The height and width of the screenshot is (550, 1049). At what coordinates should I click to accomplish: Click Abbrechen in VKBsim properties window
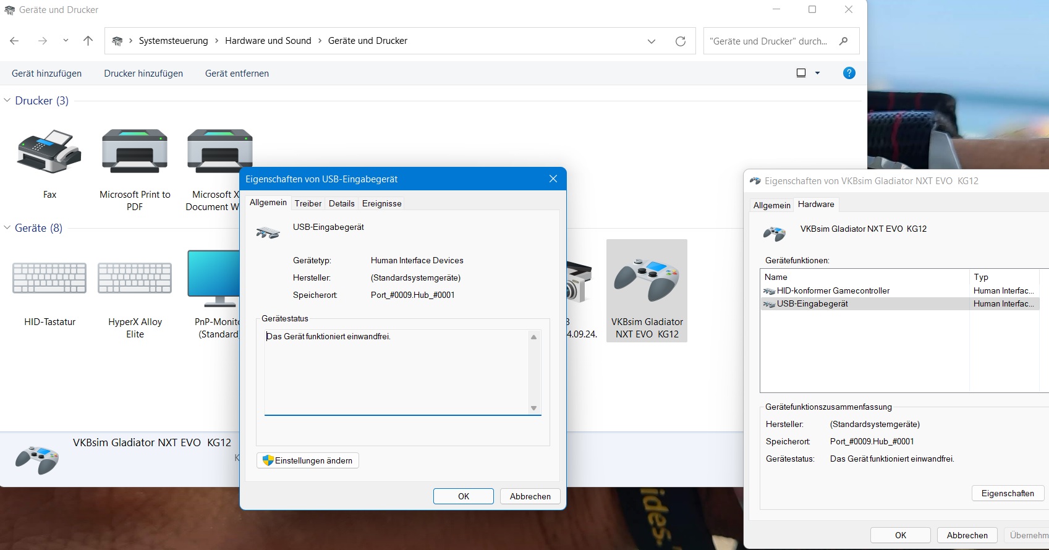click(967, 535)
